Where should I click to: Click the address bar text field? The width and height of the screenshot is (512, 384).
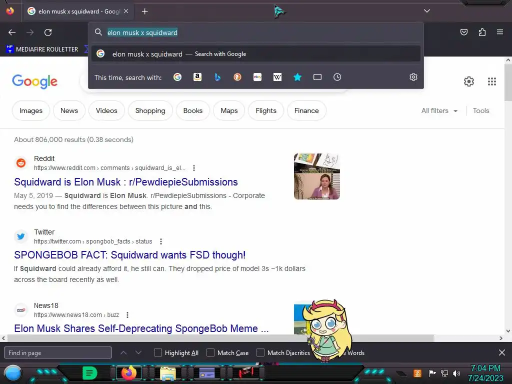click(x=255, y=32)
